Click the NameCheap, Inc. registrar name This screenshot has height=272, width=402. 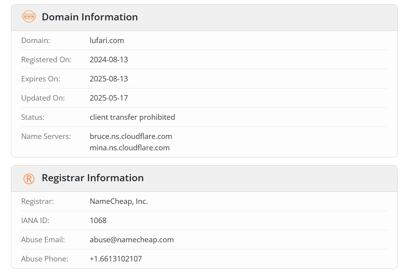pos(119,201)
